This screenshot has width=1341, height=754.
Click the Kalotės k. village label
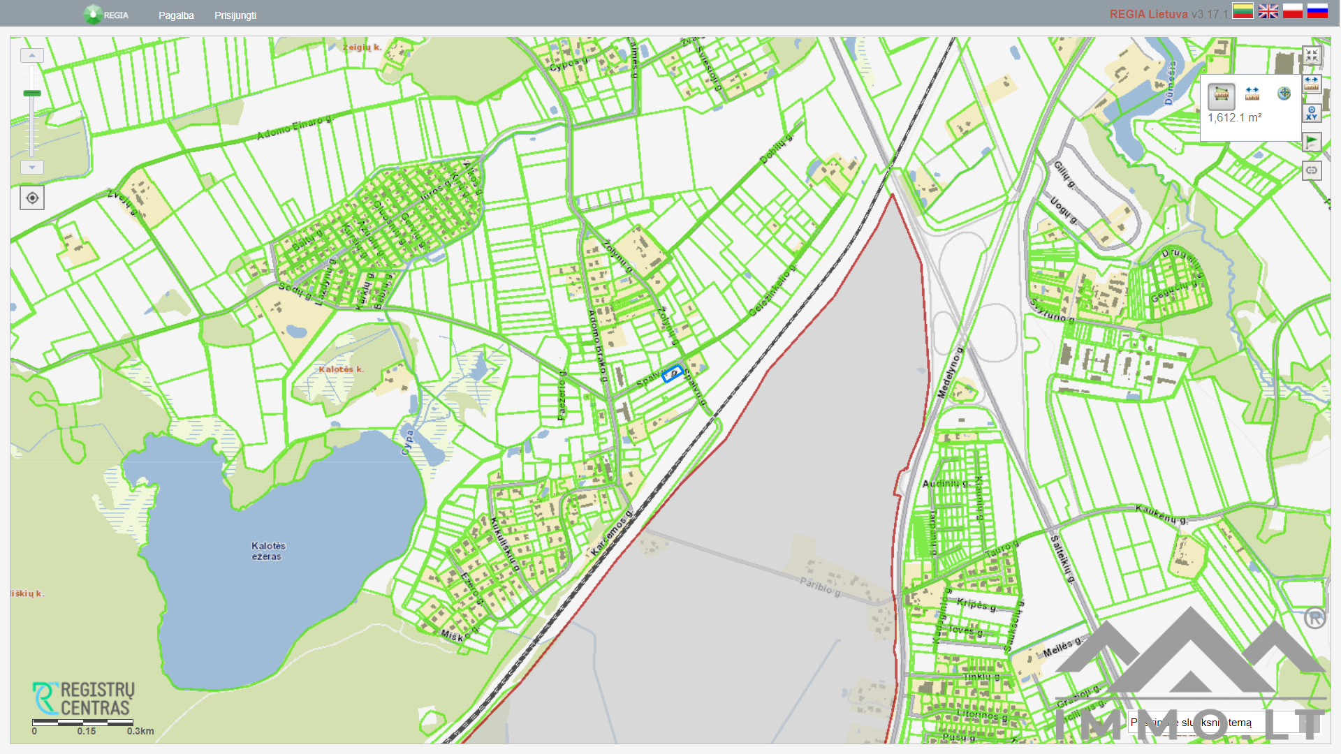(x=341, y=369)
